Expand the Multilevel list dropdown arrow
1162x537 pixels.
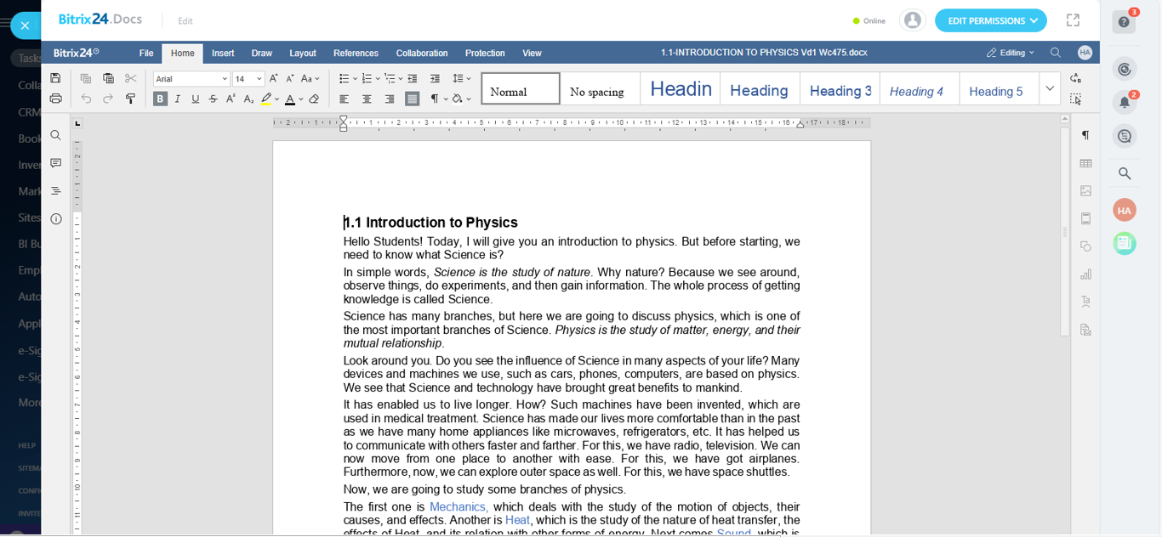click(x=401, y=79)
